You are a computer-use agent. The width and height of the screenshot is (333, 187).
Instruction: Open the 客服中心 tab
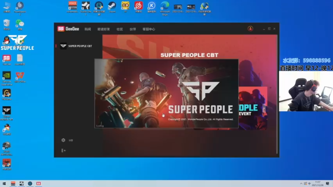click(149, 29)
